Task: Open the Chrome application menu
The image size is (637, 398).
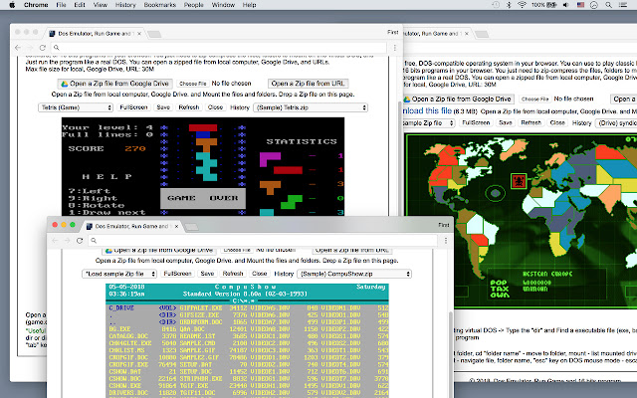Action: tap(36, 5)
